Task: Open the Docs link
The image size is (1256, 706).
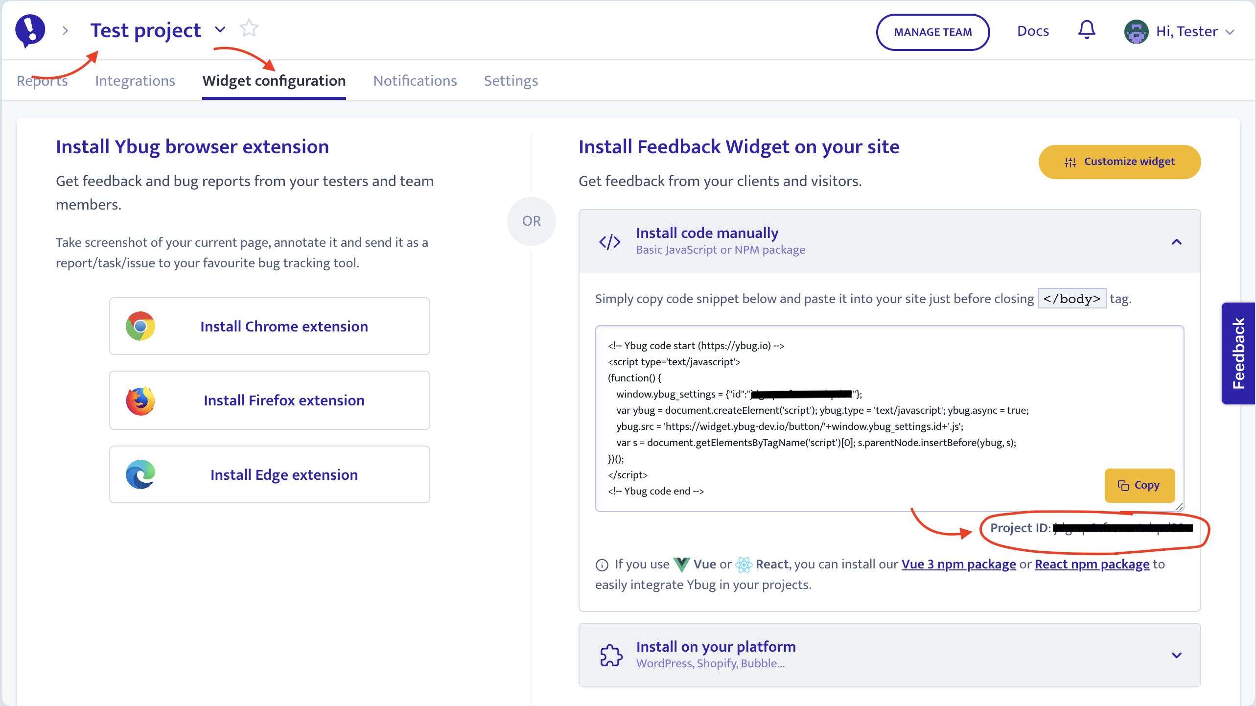Action: pyautogui.click(x=1033, y=31)
